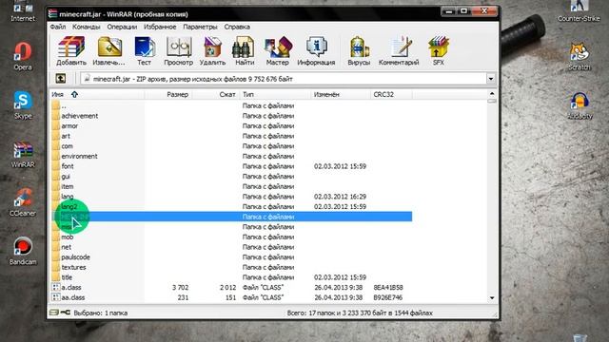This screenshot has height=342, width=609.
Task: Open the Scratch desktop shortcut
Action: 580,57
